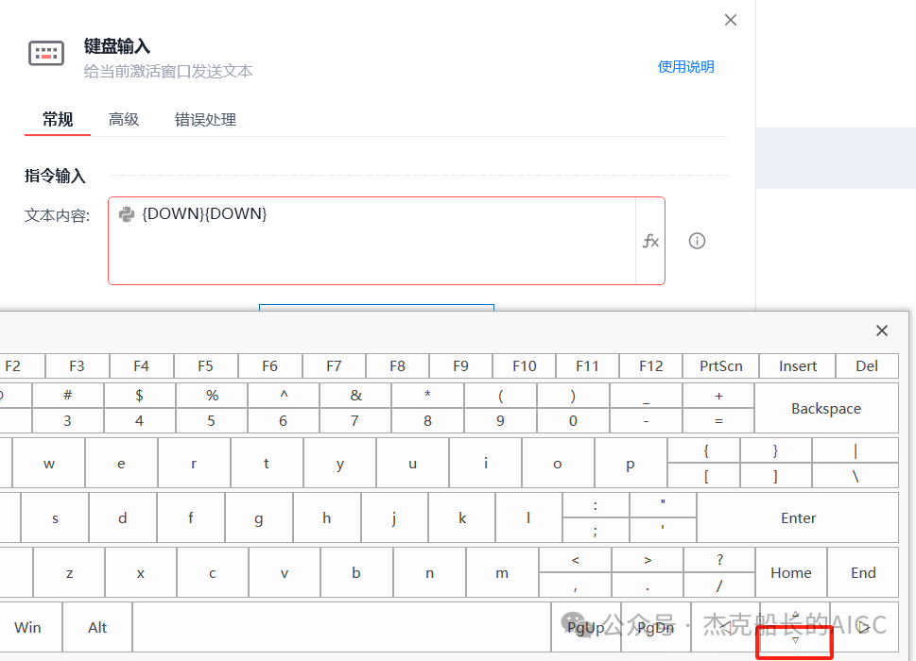Screen dimensions: 916x661
Task: Tap the Insert key
Action: tap(798, 365)
